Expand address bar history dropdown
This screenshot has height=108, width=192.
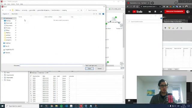pos(78,10)
